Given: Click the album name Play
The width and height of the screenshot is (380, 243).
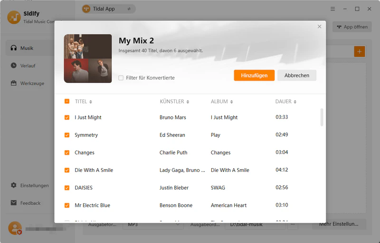Looking at the screenshot, I should click(216, 135).
